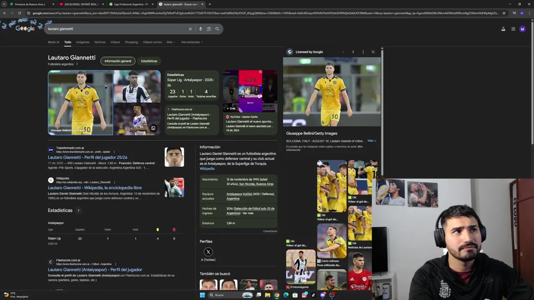Follow the Wikipedia link in Información

(207, 168)
